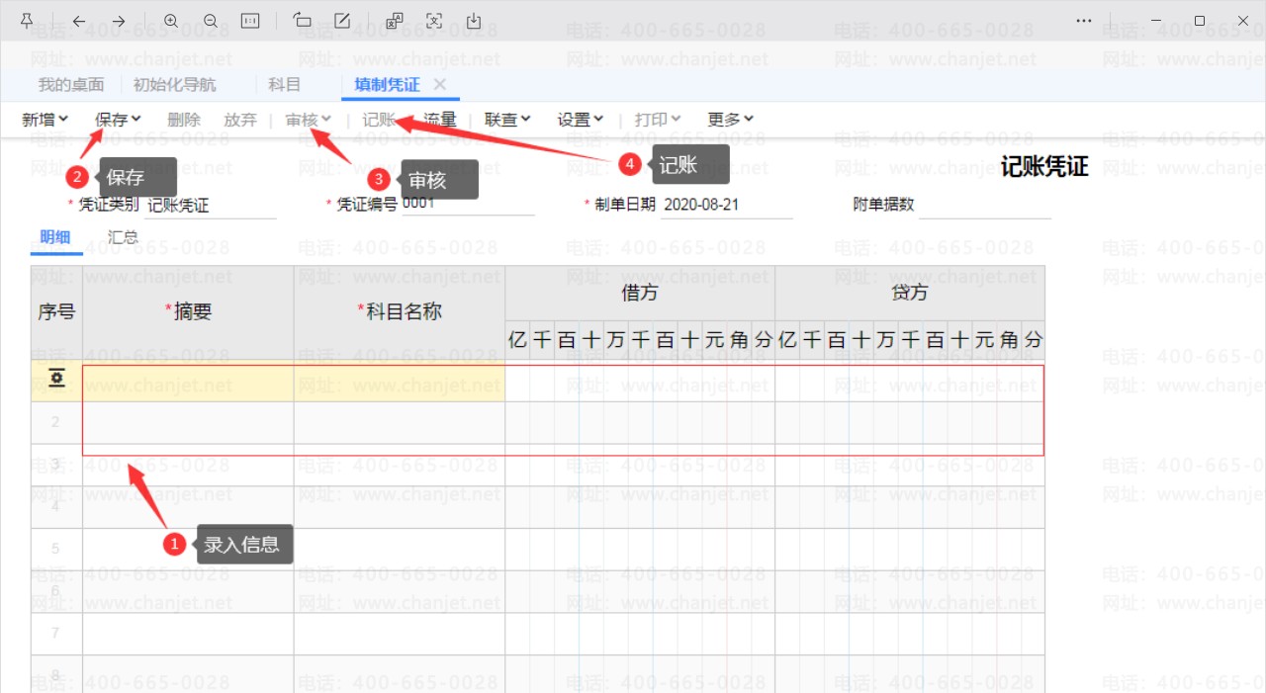
Task: Click the row marker icon in first table row
Action: tap(57, 379)
